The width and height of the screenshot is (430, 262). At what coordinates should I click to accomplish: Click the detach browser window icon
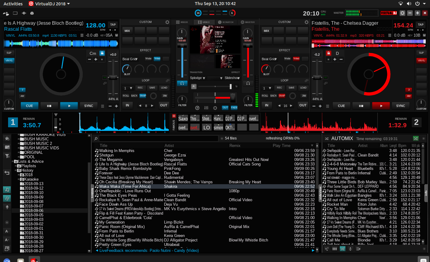7,248
